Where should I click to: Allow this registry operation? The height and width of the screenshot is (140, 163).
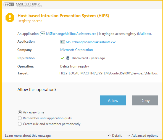113,100
